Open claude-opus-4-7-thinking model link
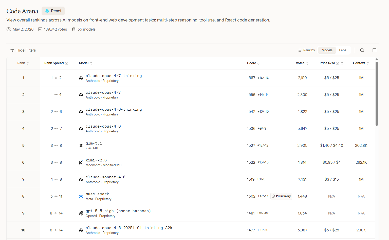The image size is (389, 240). coord(114,76)
